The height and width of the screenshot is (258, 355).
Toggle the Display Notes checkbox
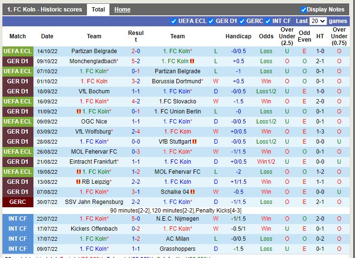tap(303, 10)
